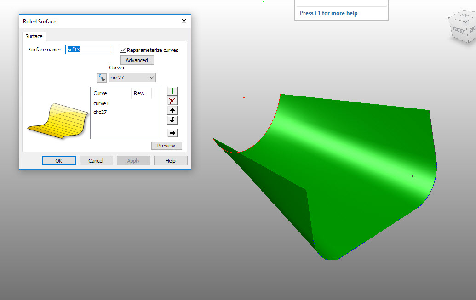
Task: Edit the Surface name field srf13
Action: (x=88, y=49)
